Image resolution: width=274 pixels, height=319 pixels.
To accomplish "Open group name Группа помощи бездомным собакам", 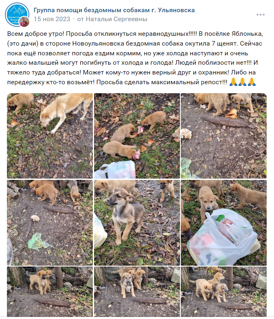I will (x=114, y=10).
